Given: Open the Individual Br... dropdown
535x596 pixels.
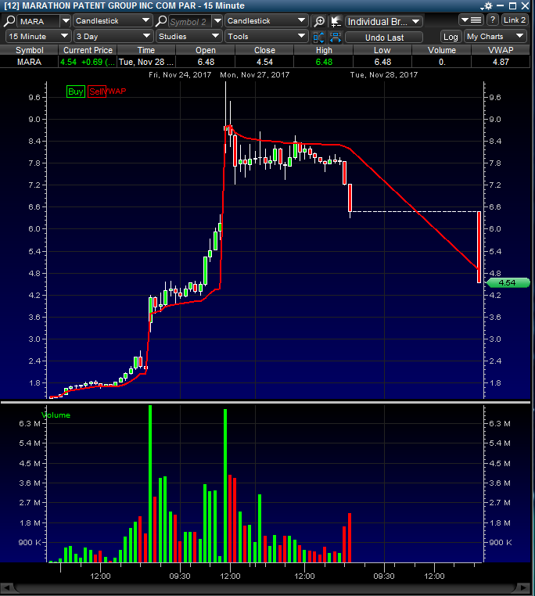Looking at the screenshot, I should point(384,22).
